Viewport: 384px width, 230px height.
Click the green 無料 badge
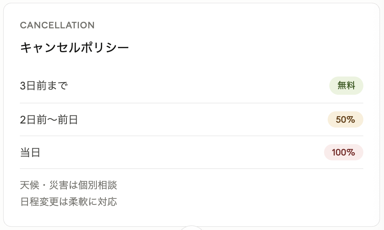[x=346, y=86]
